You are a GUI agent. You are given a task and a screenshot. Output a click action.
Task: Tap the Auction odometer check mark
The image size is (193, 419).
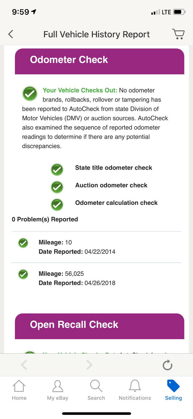point(57,187)
